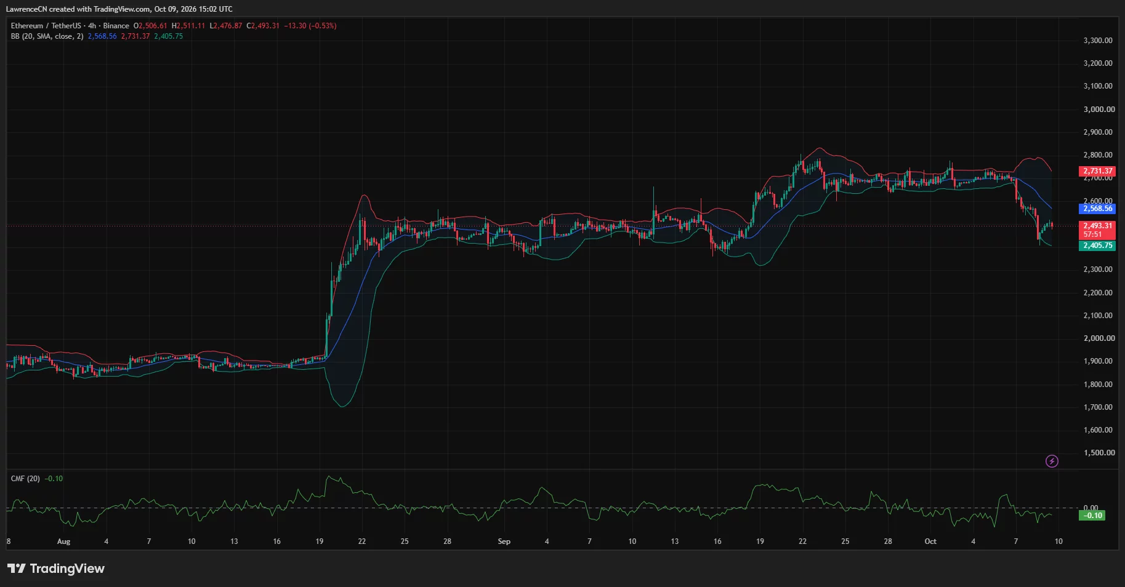Image resolution: width=1125 pixels, height=587 pixels.
Task: Click the green 2,405.75 tag on price axis
Action: click(x=1097, y=246)
